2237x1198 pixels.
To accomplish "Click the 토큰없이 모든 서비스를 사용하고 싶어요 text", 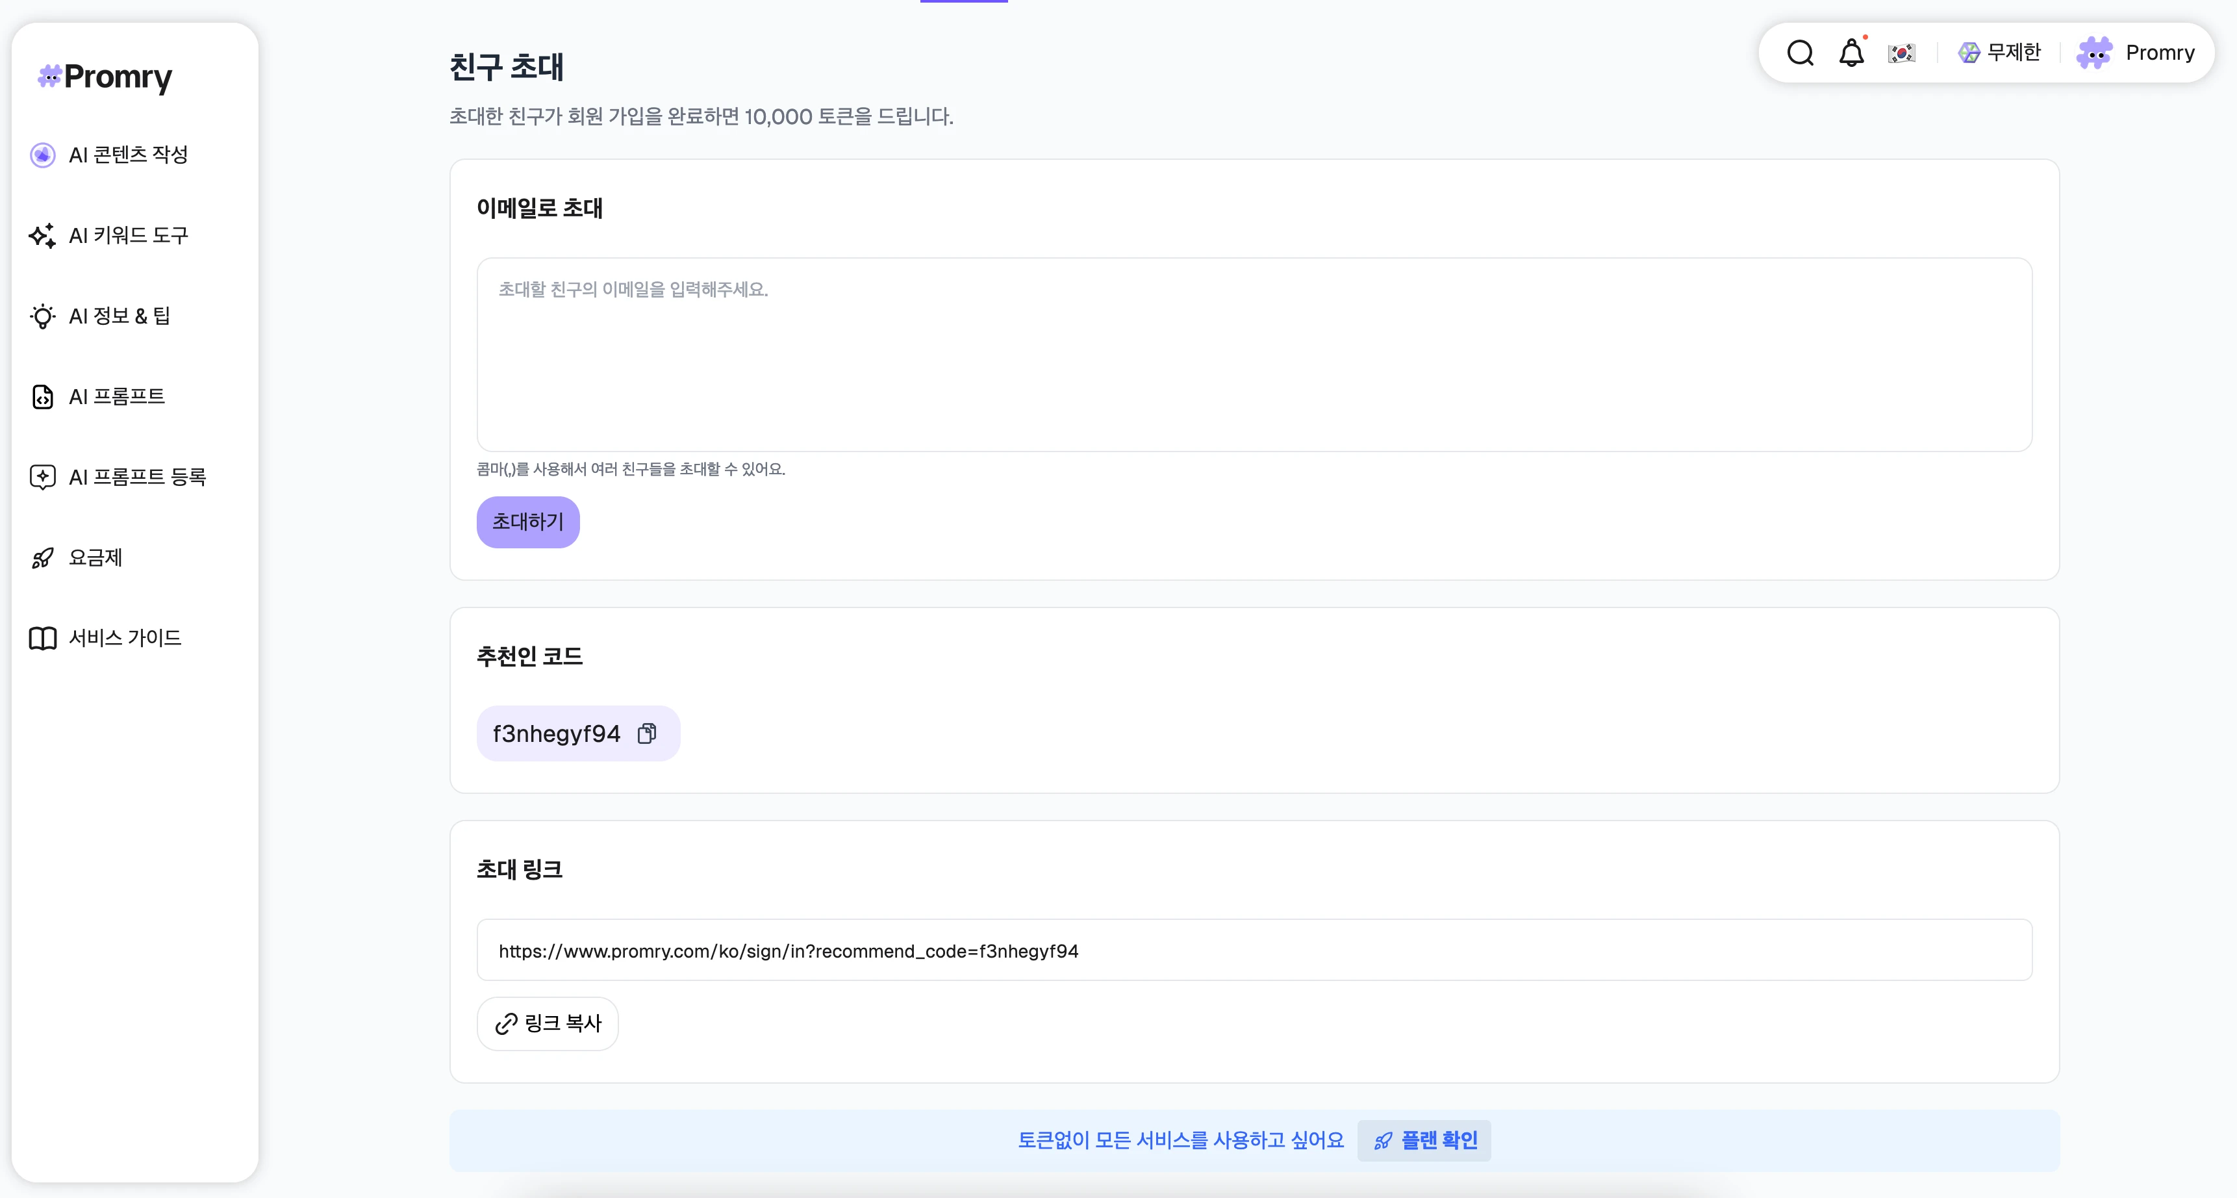I will [1181, 1141].
